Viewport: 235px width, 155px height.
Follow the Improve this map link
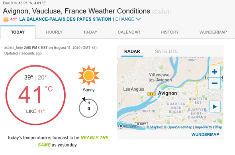[208, 127]
